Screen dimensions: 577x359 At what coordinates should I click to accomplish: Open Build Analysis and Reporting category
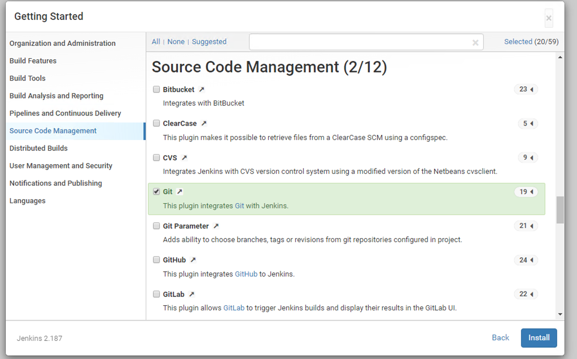point(56,96)
